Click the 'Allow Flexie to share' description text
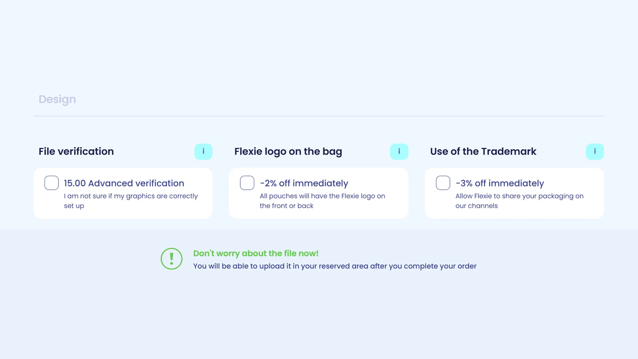The height and width of the screenshot is (359, 638). point(519,201)
